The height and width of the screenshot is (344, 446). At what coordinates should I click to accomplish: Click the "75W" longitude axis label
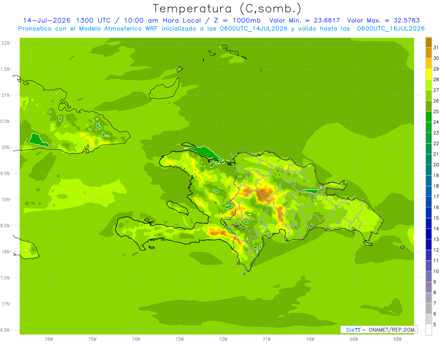93,339
